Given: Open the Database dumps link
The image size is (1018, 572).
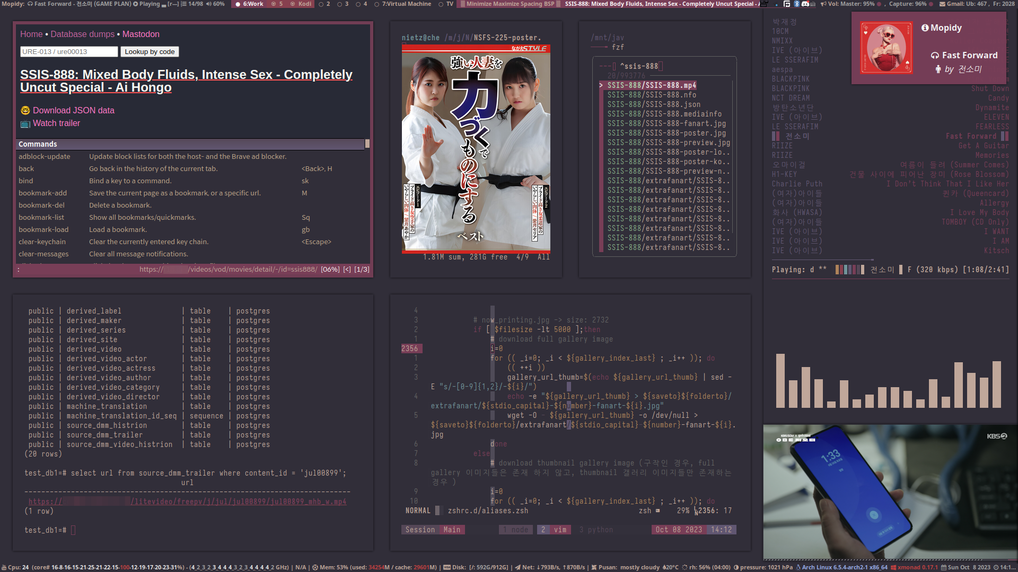Looking at the screenshot, I should tap(82, 34).
